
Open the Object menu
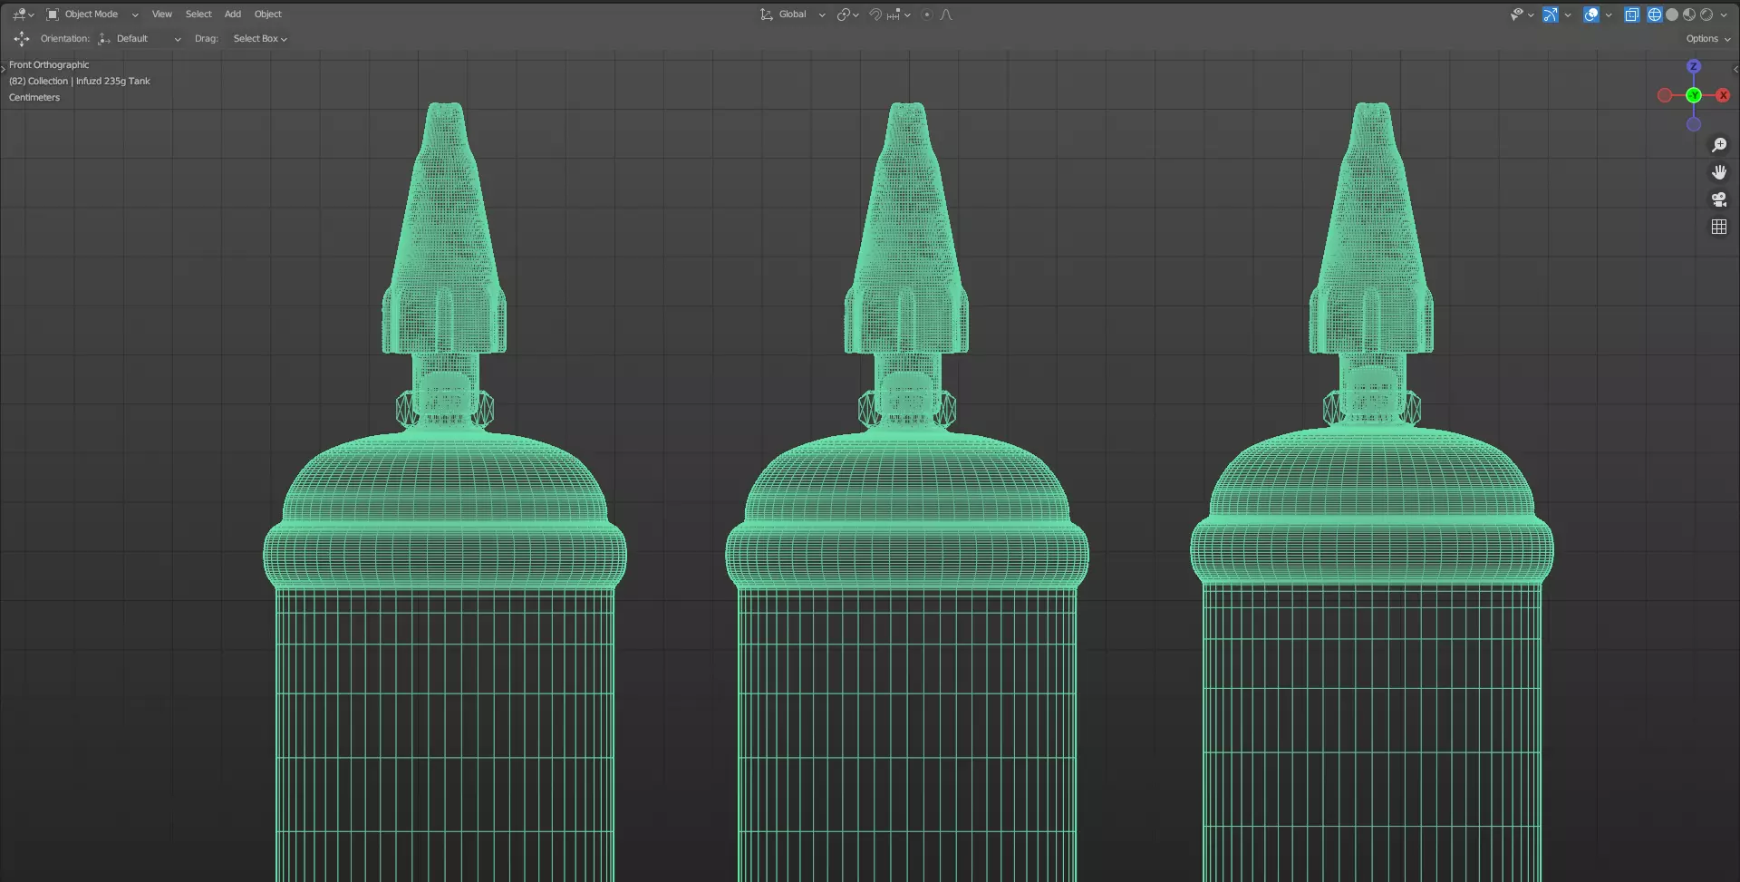click(x=268, y=15)
